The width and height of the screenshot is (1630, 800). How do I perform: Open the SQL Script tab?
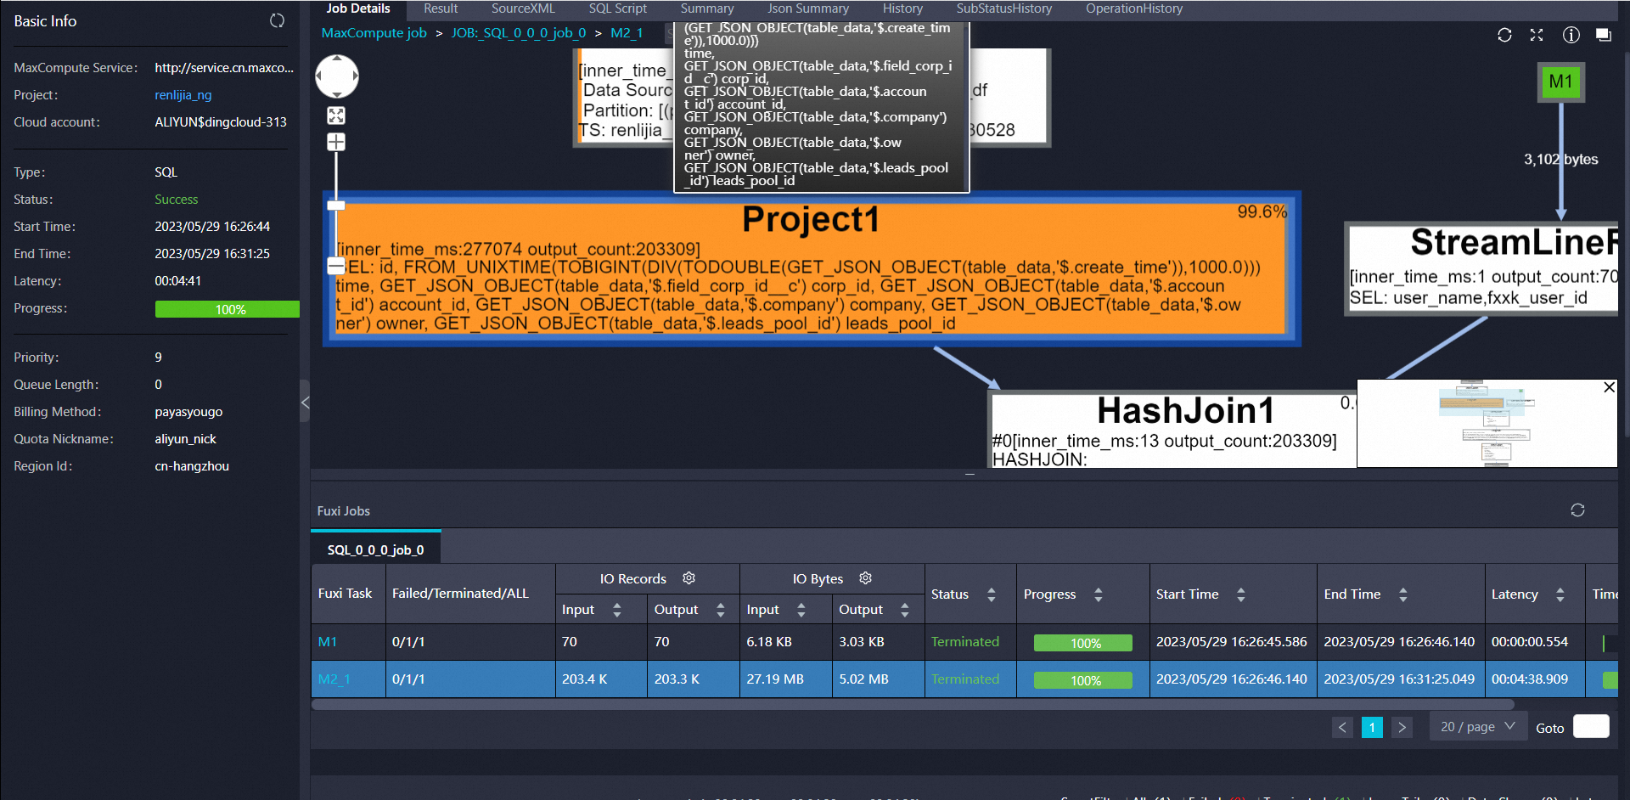point(618,8)
